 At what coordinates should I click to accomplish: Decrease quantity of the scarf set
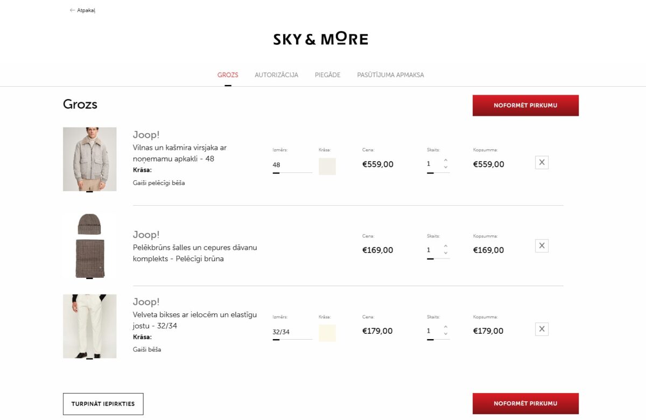tap(445, 253)
